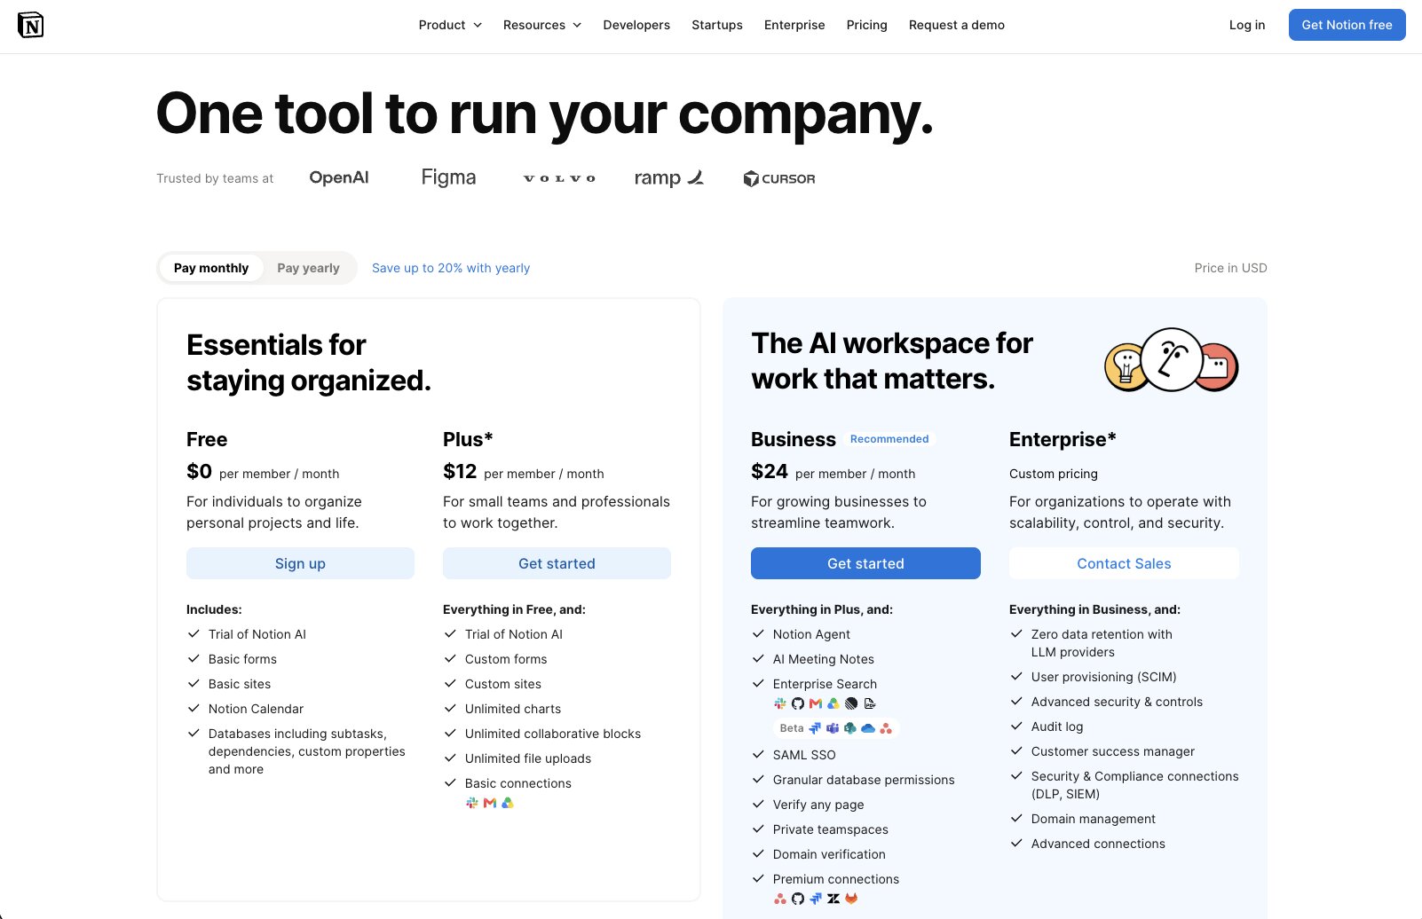Click the Zendesk icon under Premium connections

click(x=833, y=899)
